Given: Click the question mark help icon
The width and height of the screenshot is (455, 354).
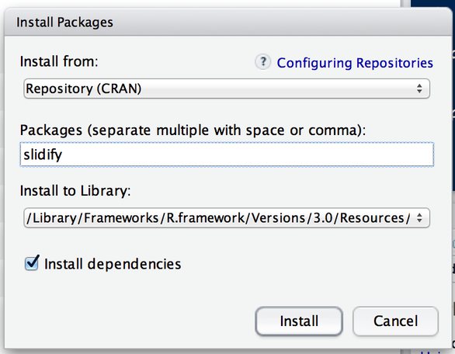Looking at the screenshot, I should pos(263,62).
